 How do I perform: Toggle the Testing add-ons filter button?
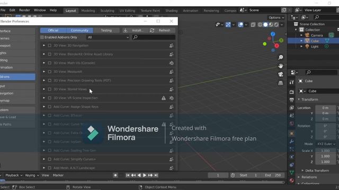click(x=106, y=31)
